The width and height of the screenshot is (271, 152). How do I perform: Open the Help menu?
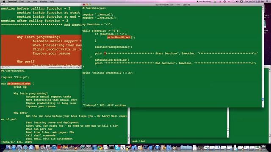(52, 2)
